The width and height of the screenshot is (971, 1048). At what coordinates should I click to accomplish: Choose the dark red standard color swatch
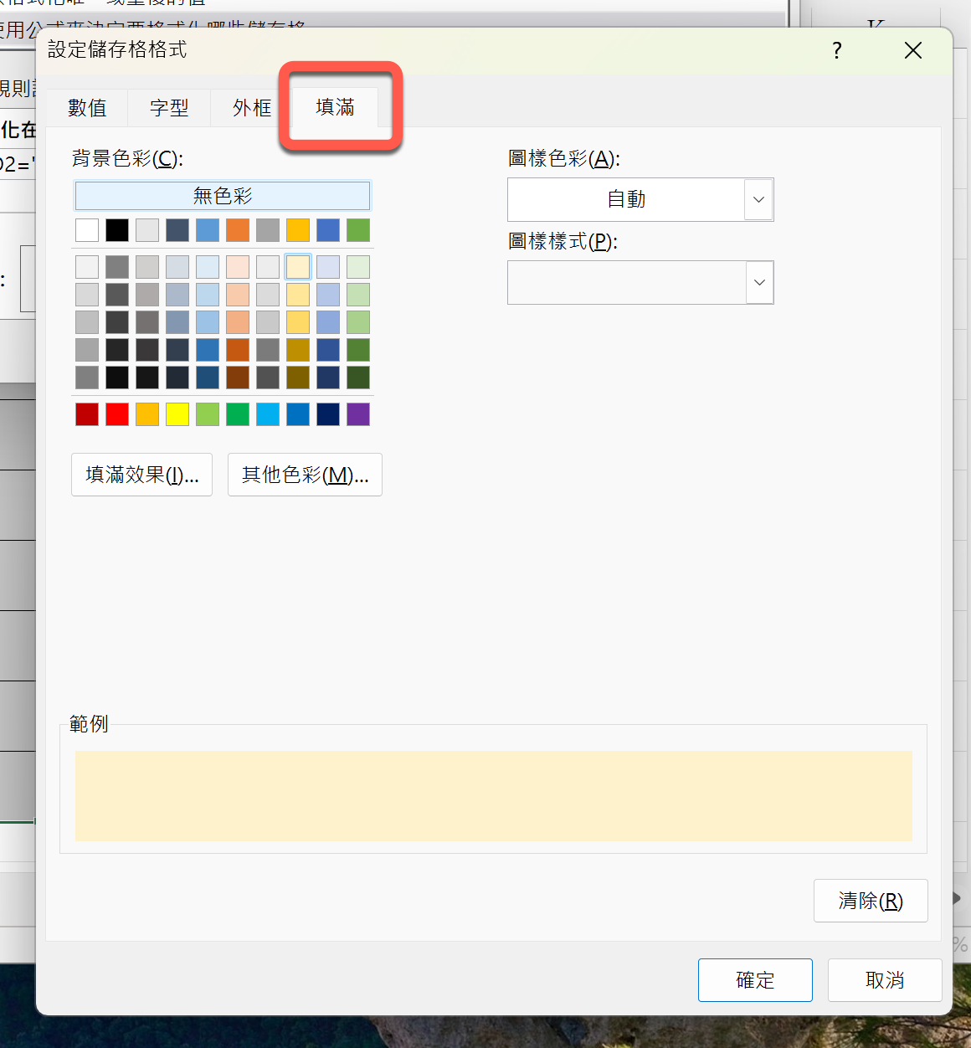[87, 414]
